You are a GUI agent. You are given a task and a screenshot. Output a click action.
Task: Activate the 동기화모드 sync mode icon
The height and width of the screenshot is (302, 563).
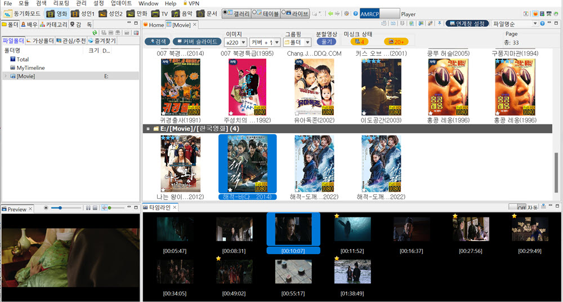coord(7,14)
